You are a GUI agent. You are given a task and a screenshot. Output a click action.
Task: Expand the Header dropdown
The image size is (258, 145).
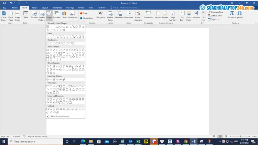158,16
